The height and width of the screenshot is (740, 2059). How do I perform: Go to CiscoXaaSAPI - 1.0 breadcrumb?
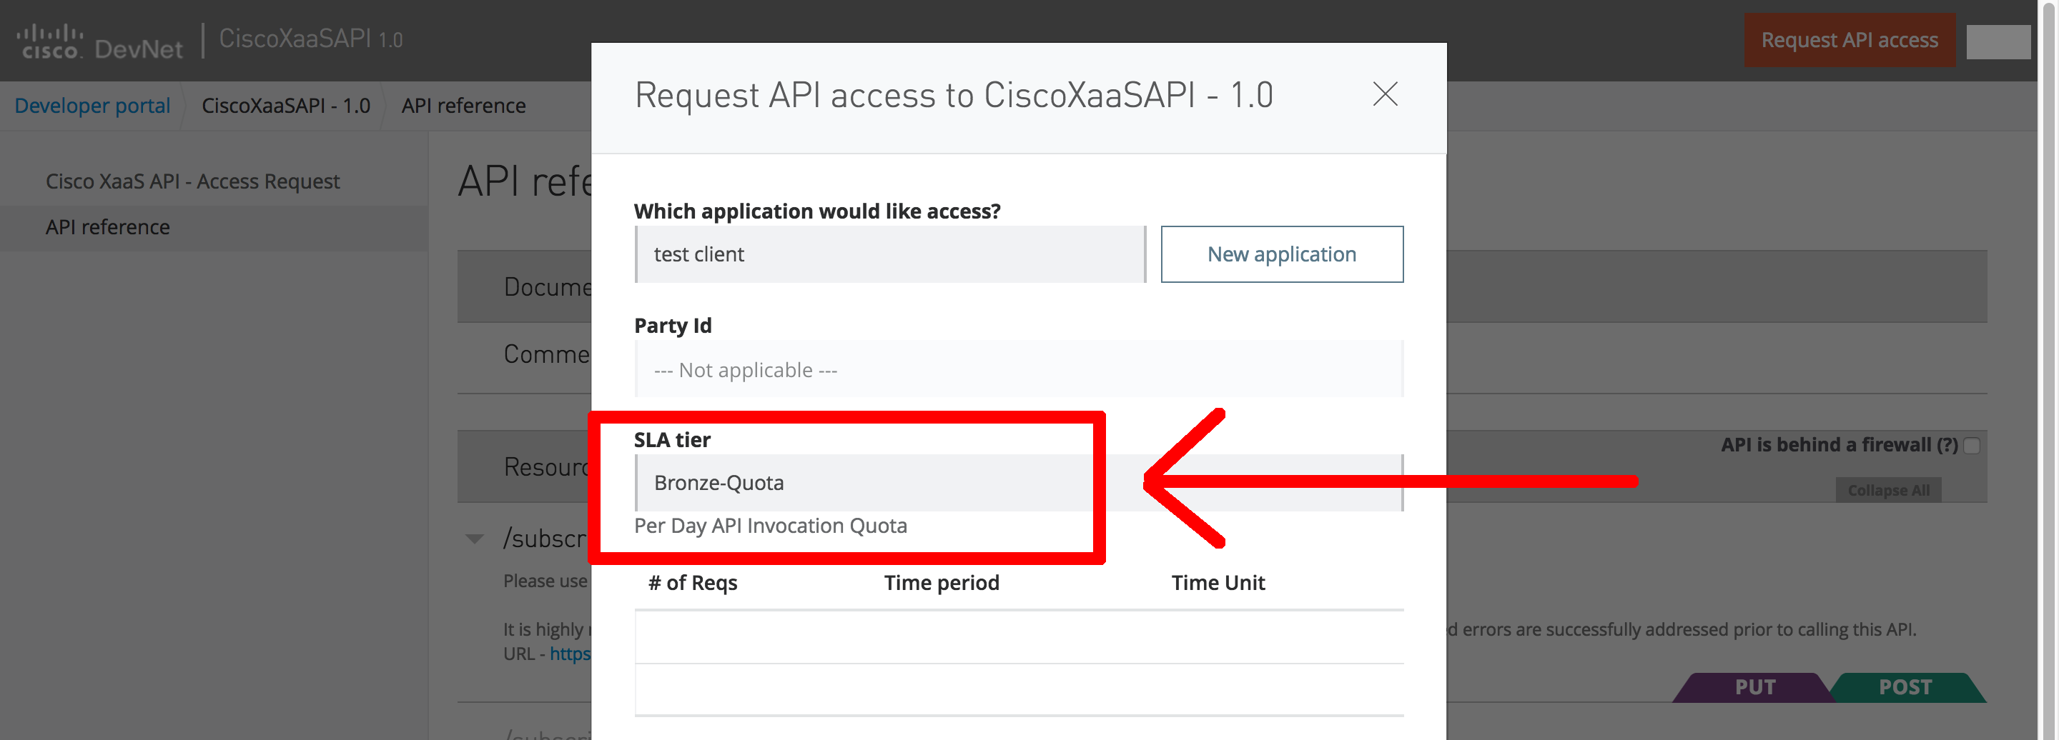[285, 106]
